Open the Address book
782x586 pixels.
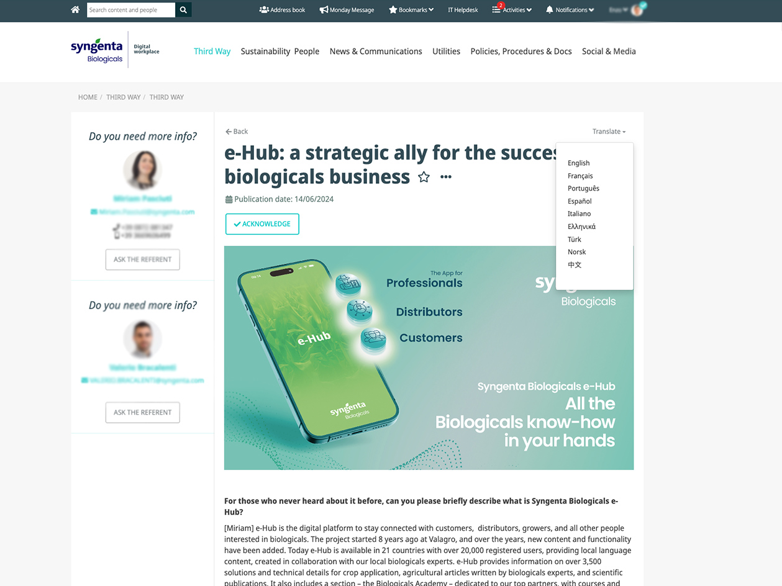(282, 10)
